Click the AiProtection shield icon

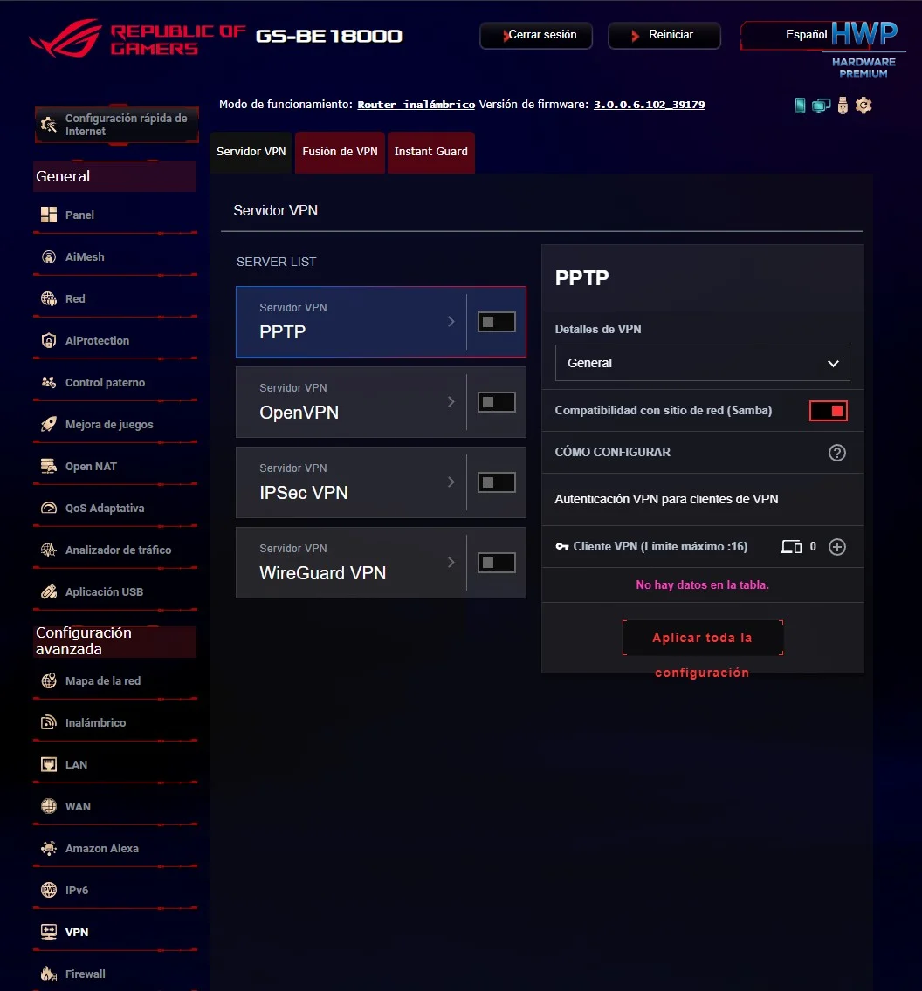pos(49,340)
